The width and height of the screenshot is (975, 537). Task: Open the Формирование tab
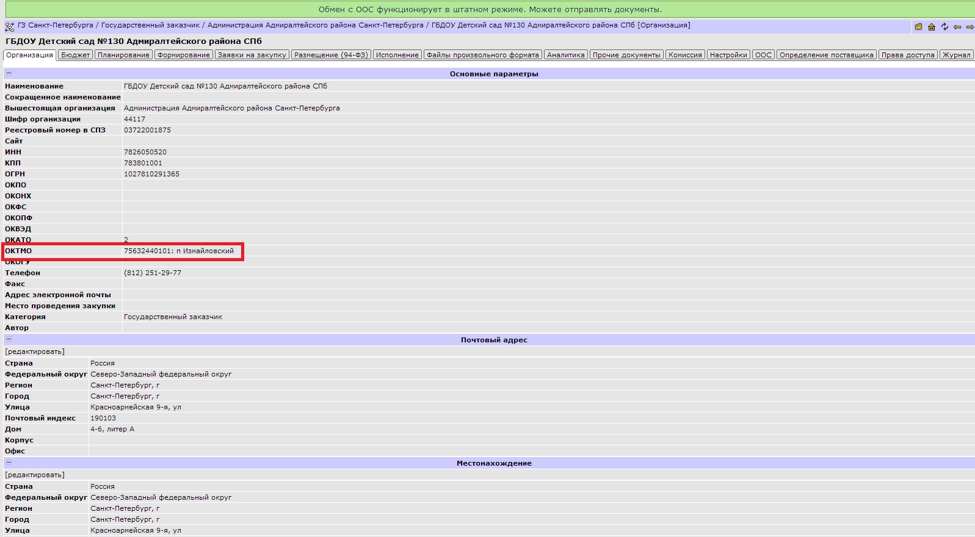point(184,55)
